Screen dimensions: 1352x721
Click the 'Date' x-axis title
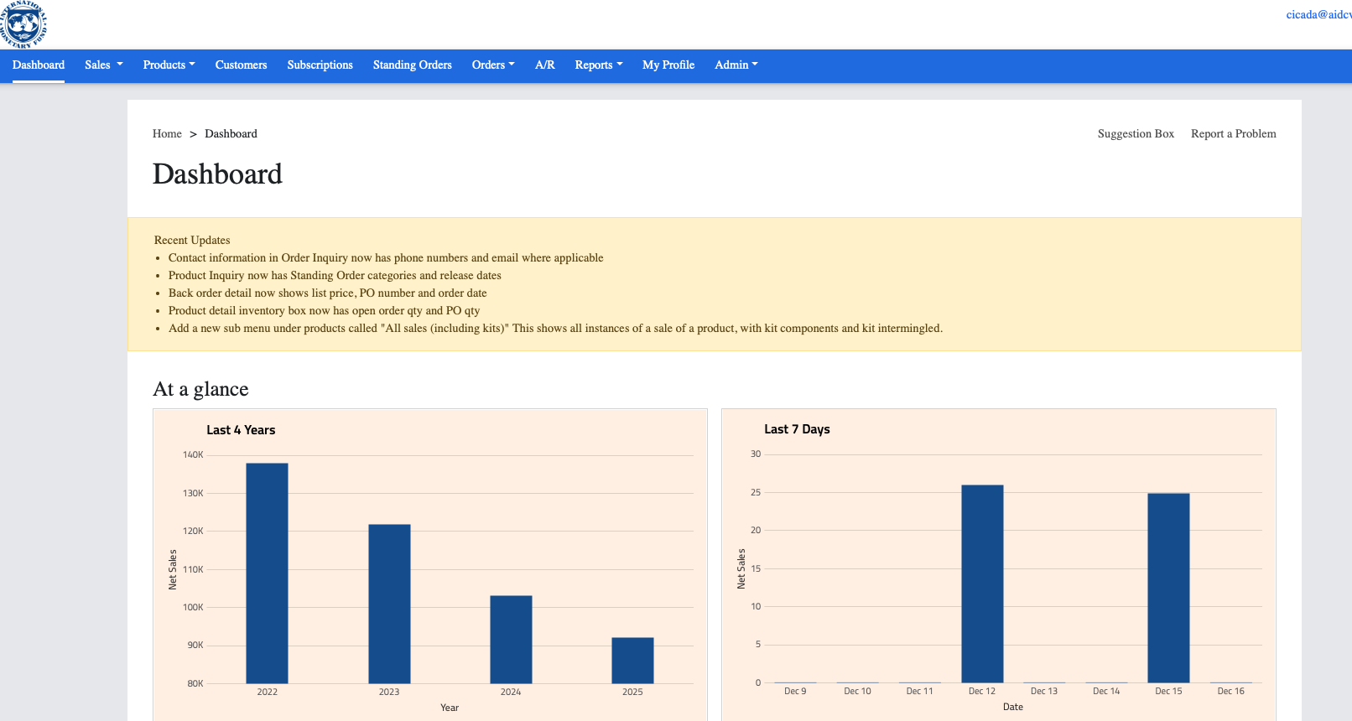click(x=1013, y=707)
